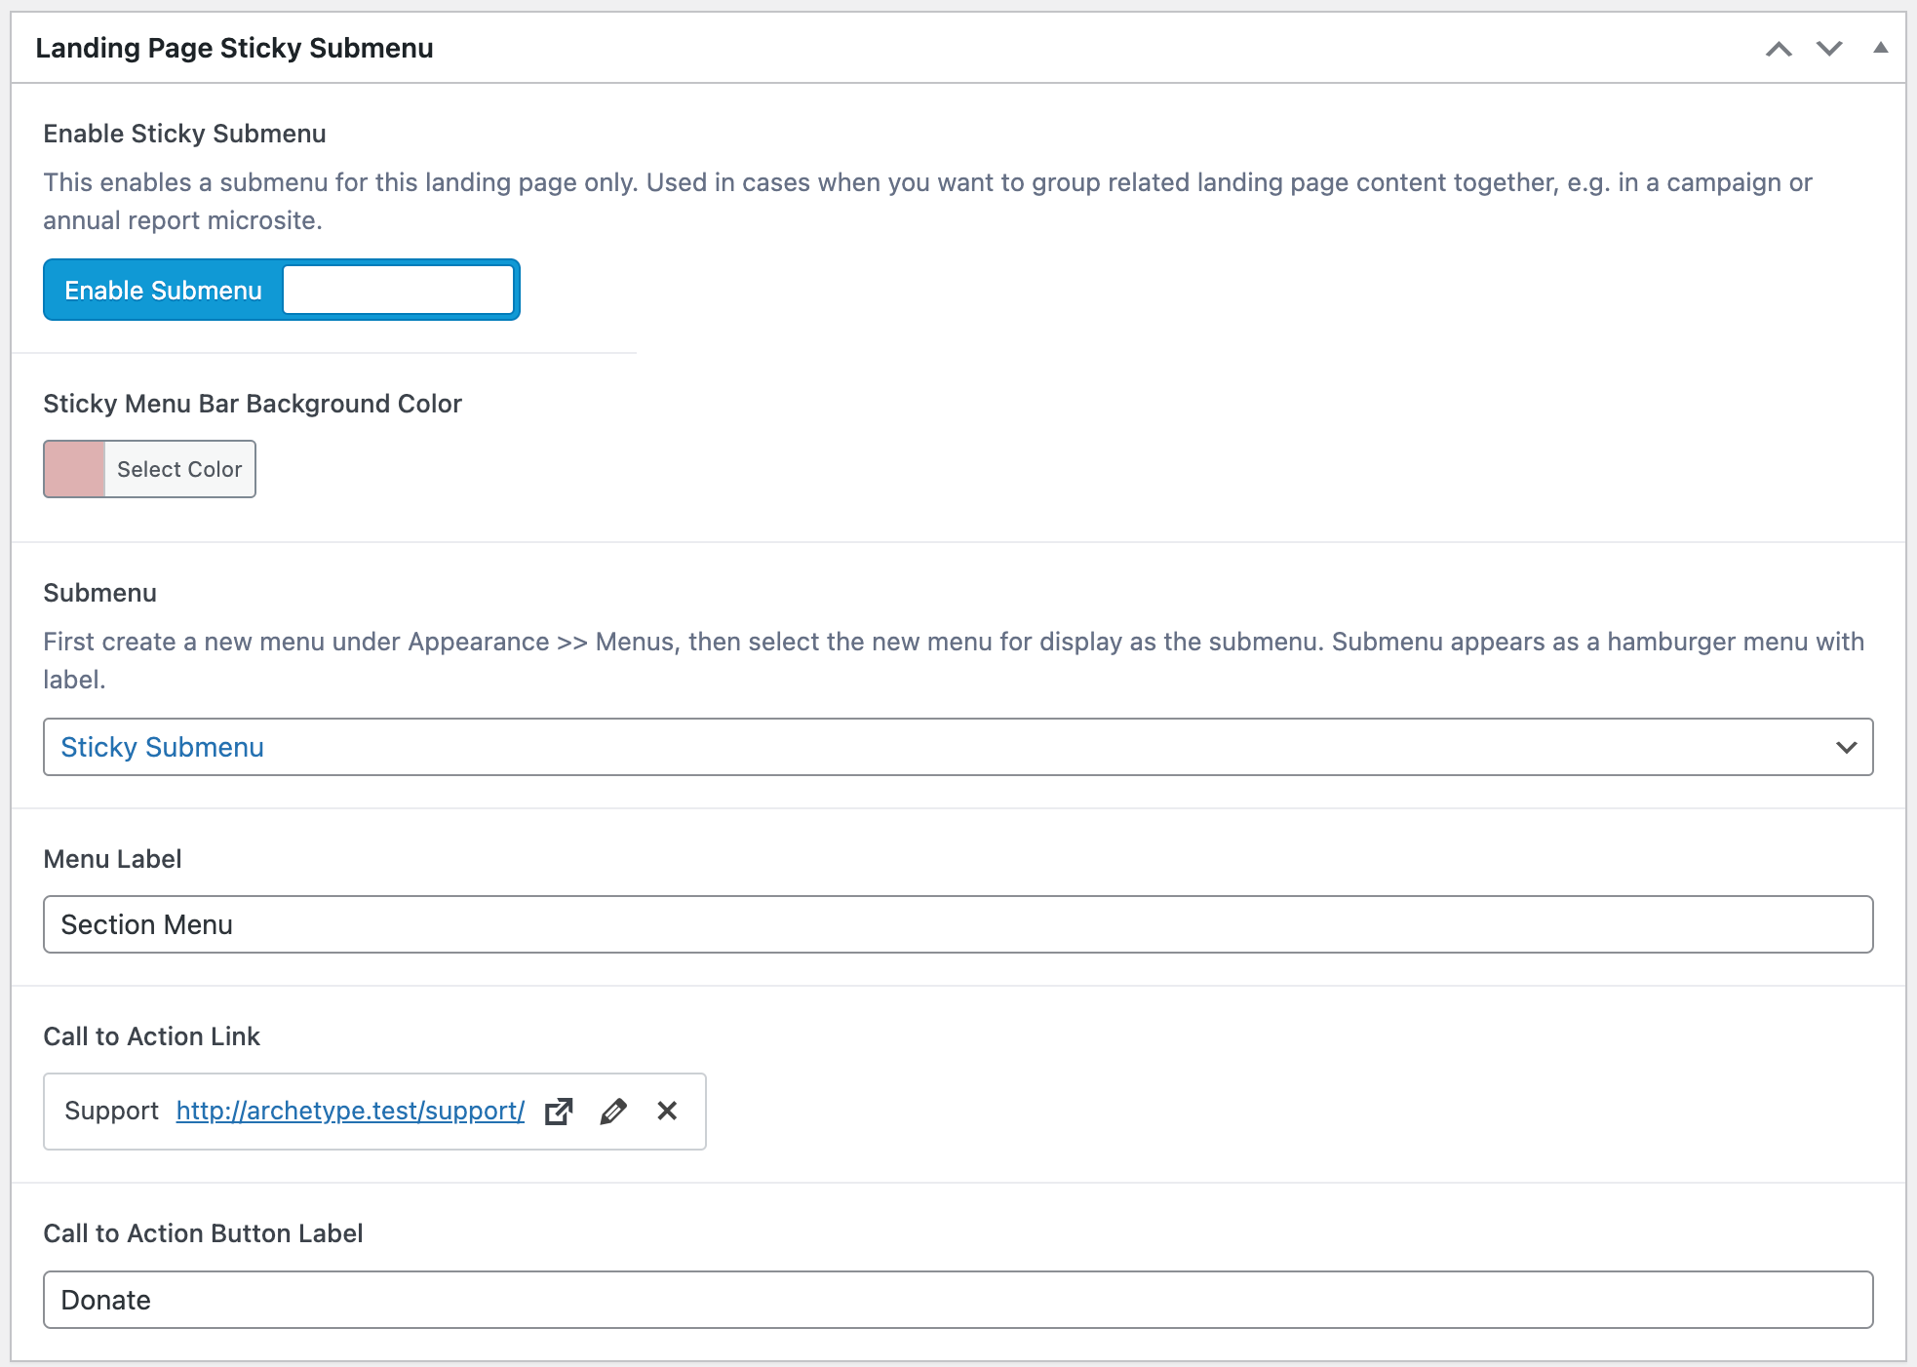Click into the Menu Label field
Screen dimensions: 1917x1367
click(x=958, y=924)
